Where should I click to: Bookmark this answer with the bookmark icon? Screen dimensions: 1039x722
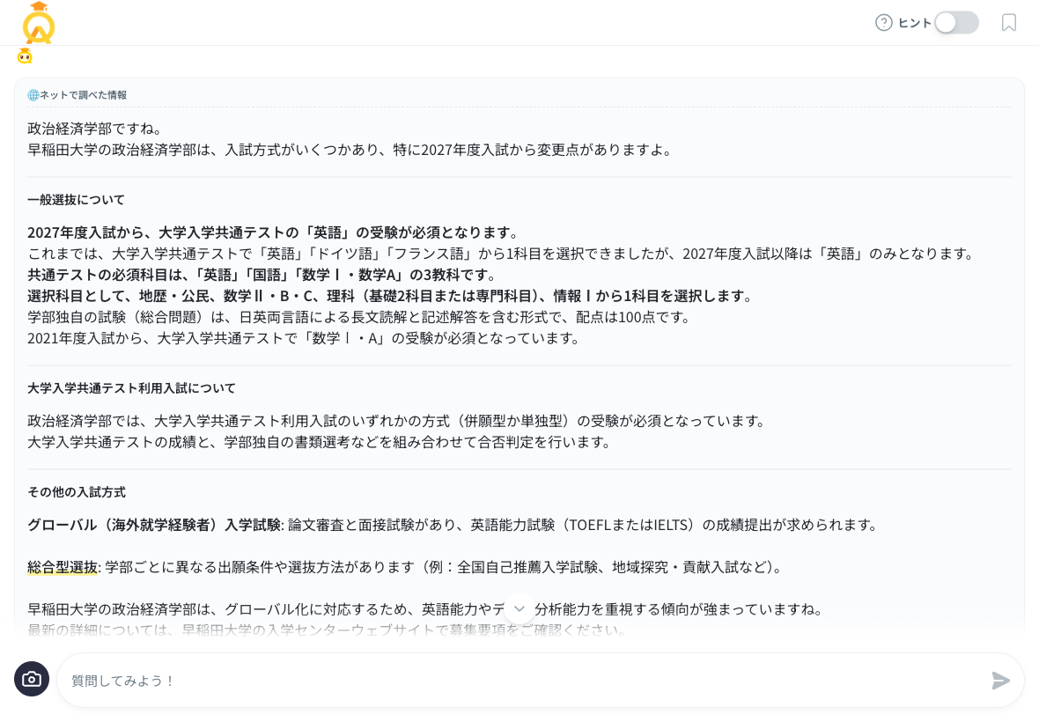pos(1009,23)
